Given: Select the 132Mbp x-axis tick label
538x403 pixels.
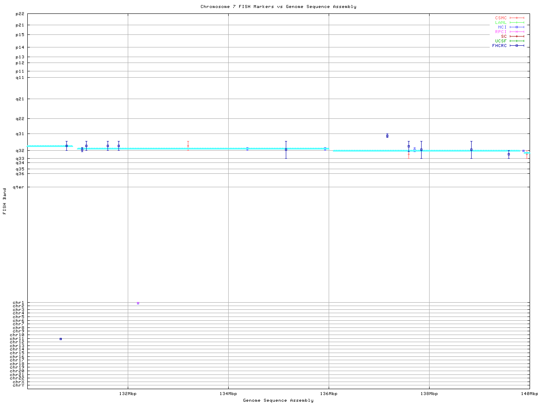Looking at the screenshot, I should click(x=128, y=394).
